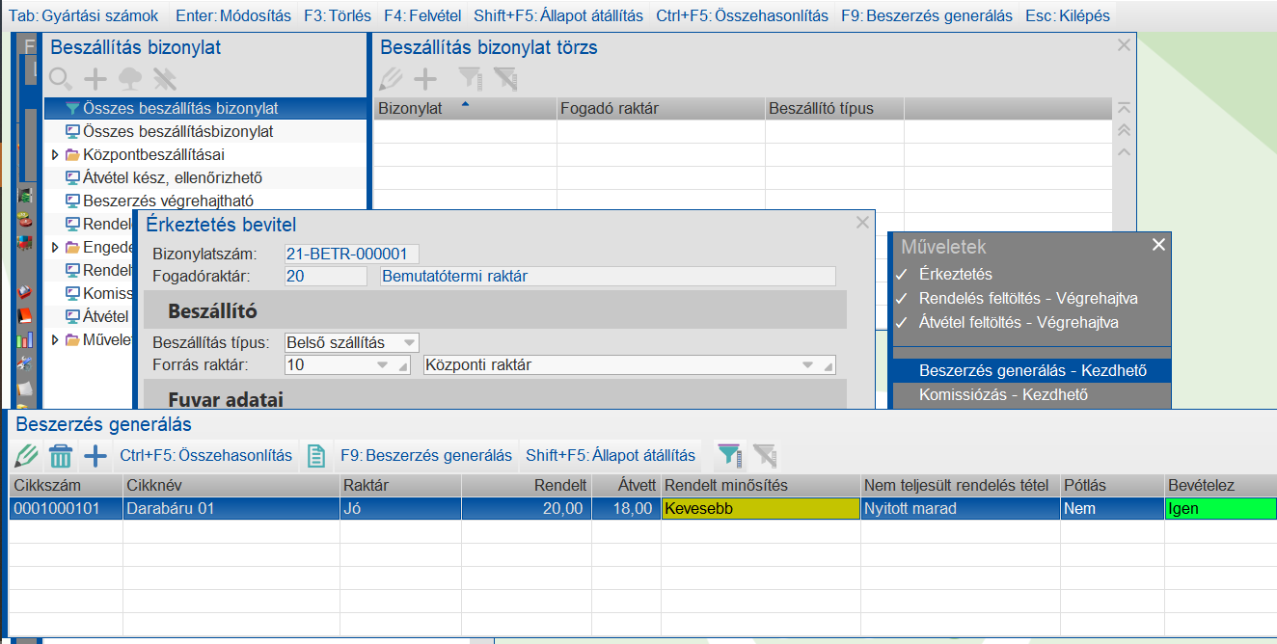1277x644 pixels.
Task: Expand the Központbeszállításai folder
Action: tap(55, 154)
